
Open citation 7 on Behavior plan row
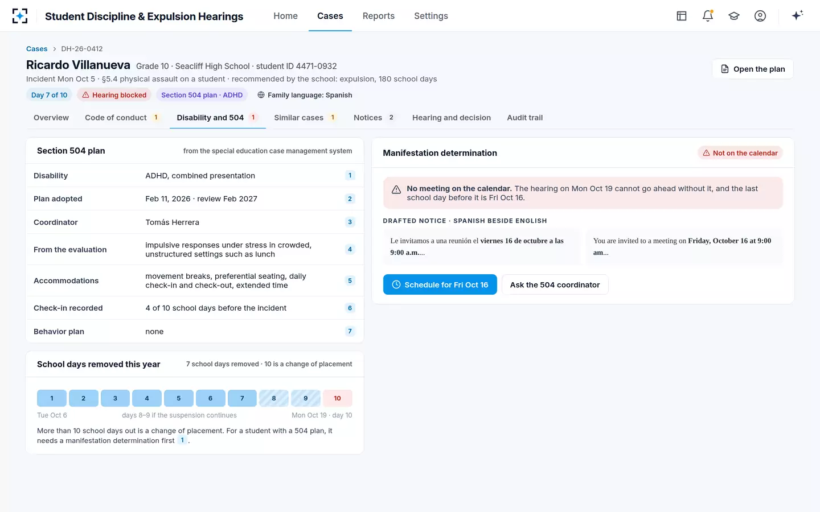[350, 331]
